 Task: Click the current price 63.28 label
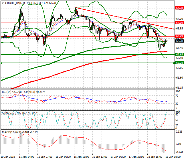click(179, 41)
